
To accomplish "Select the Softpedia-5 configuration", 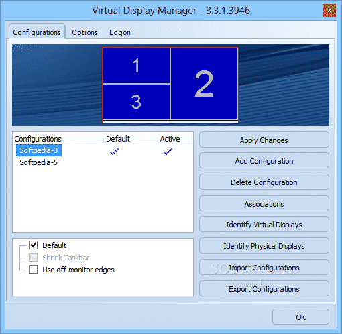I will tap(38, 162).
